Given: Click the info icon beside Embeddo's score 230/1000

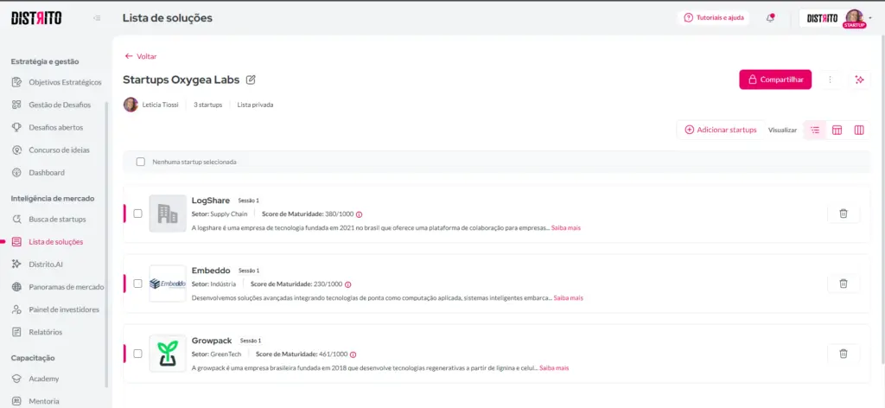Looking at the screenshot, I should 347,284.
